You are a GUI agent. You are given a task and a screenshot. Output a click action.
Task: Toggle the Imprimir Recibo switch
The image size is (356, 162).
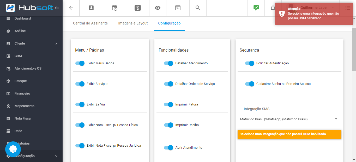click(168, 125)
